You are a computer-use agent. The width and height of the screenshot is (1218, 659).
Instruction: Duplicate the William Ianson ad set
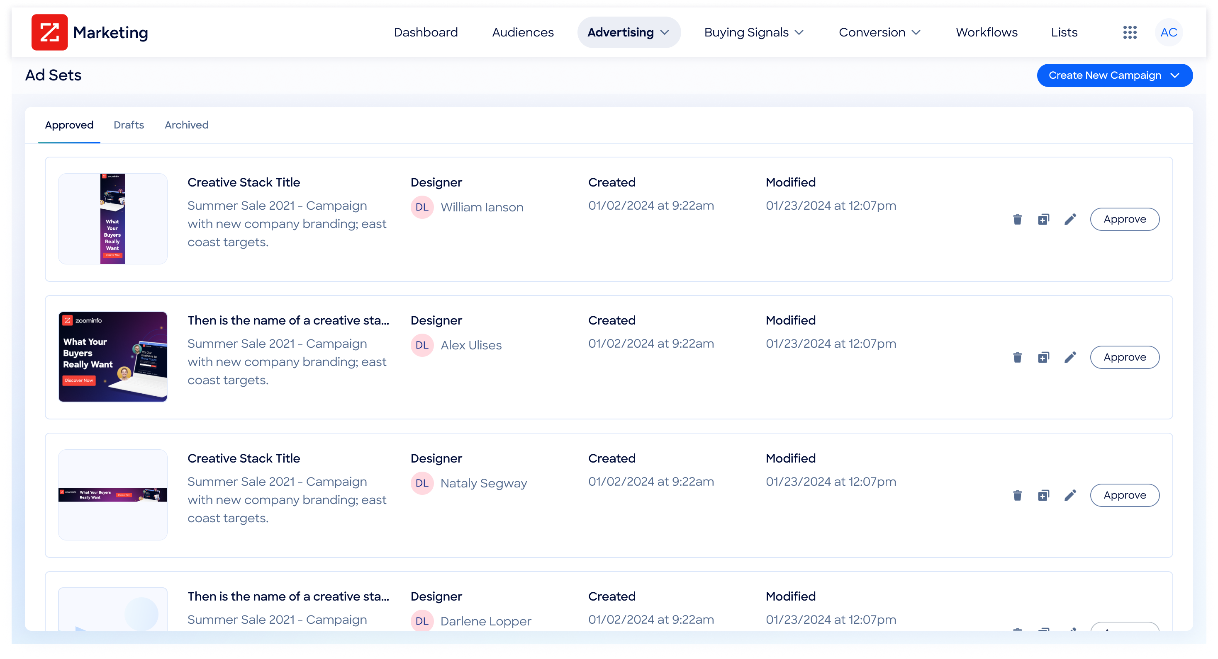click(x=1043, y=219)
